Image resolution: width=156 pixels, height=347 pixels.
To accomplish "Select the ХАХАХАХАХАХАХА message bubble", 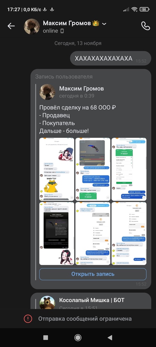I will 110,58.
